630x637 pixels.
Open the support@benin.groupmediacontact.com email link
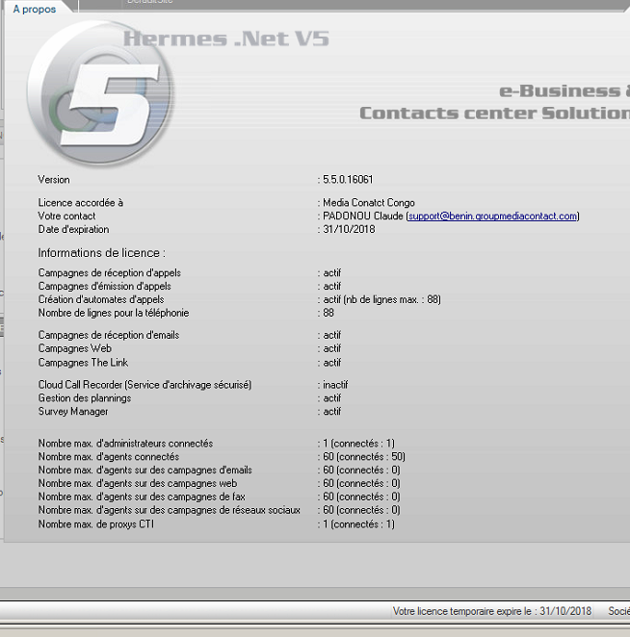tap(492, 217)
